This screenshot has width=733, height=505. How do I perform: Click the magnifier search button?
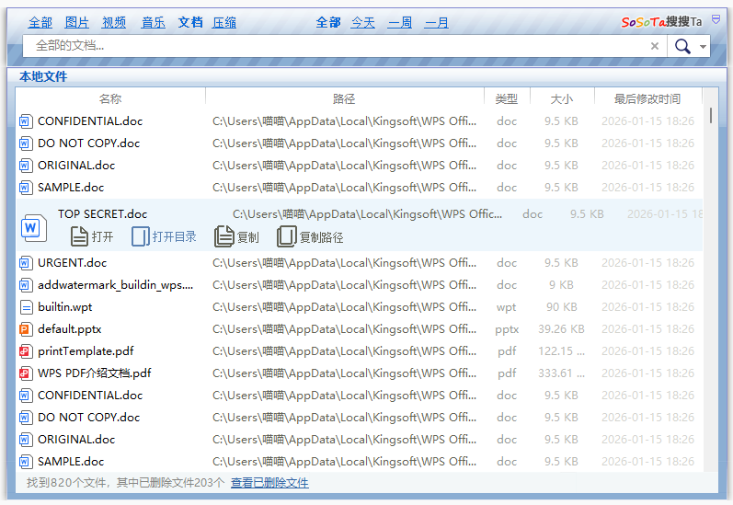pos(682,46)
